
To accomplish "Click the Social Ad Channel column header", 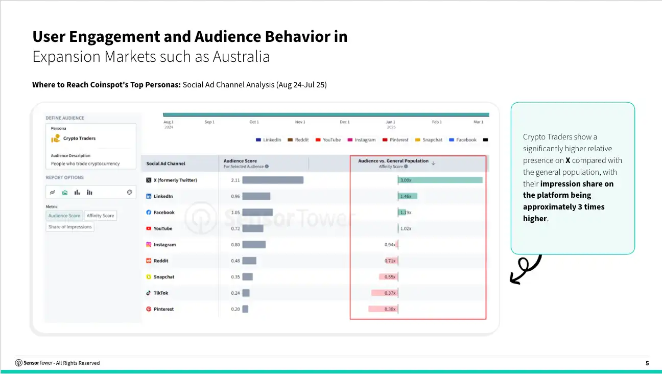I will pyautogui.click(x=166, y=163).
